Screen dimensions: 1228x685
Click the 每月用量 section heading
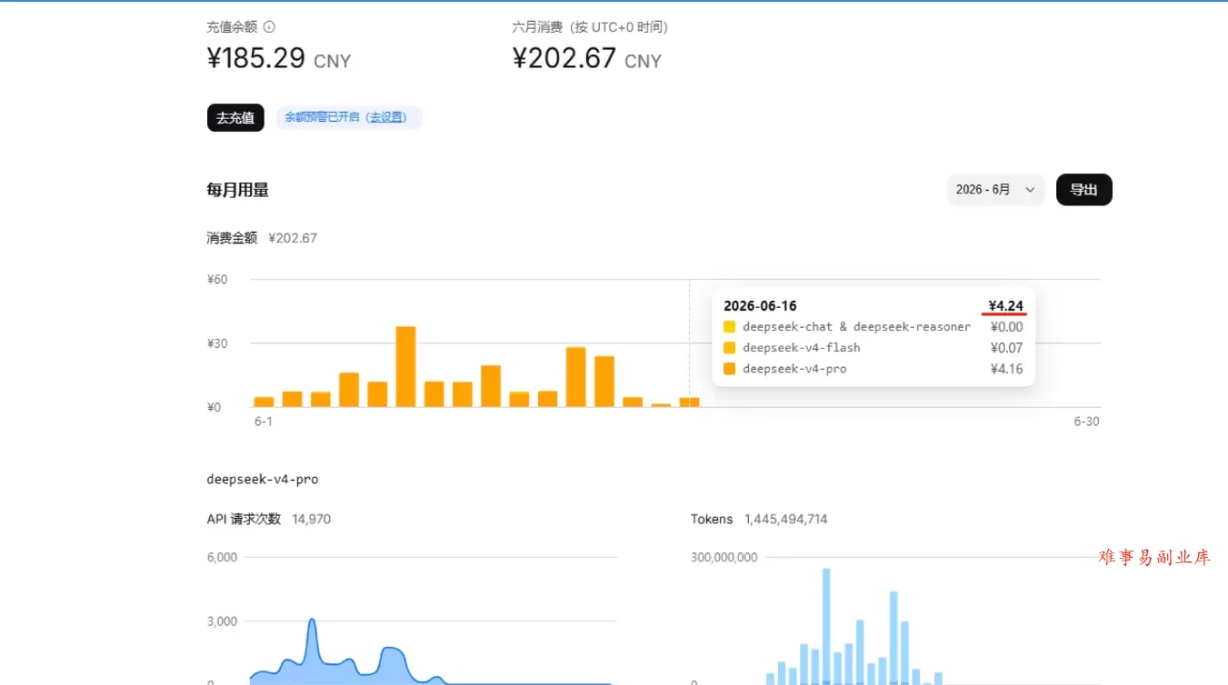238,190
